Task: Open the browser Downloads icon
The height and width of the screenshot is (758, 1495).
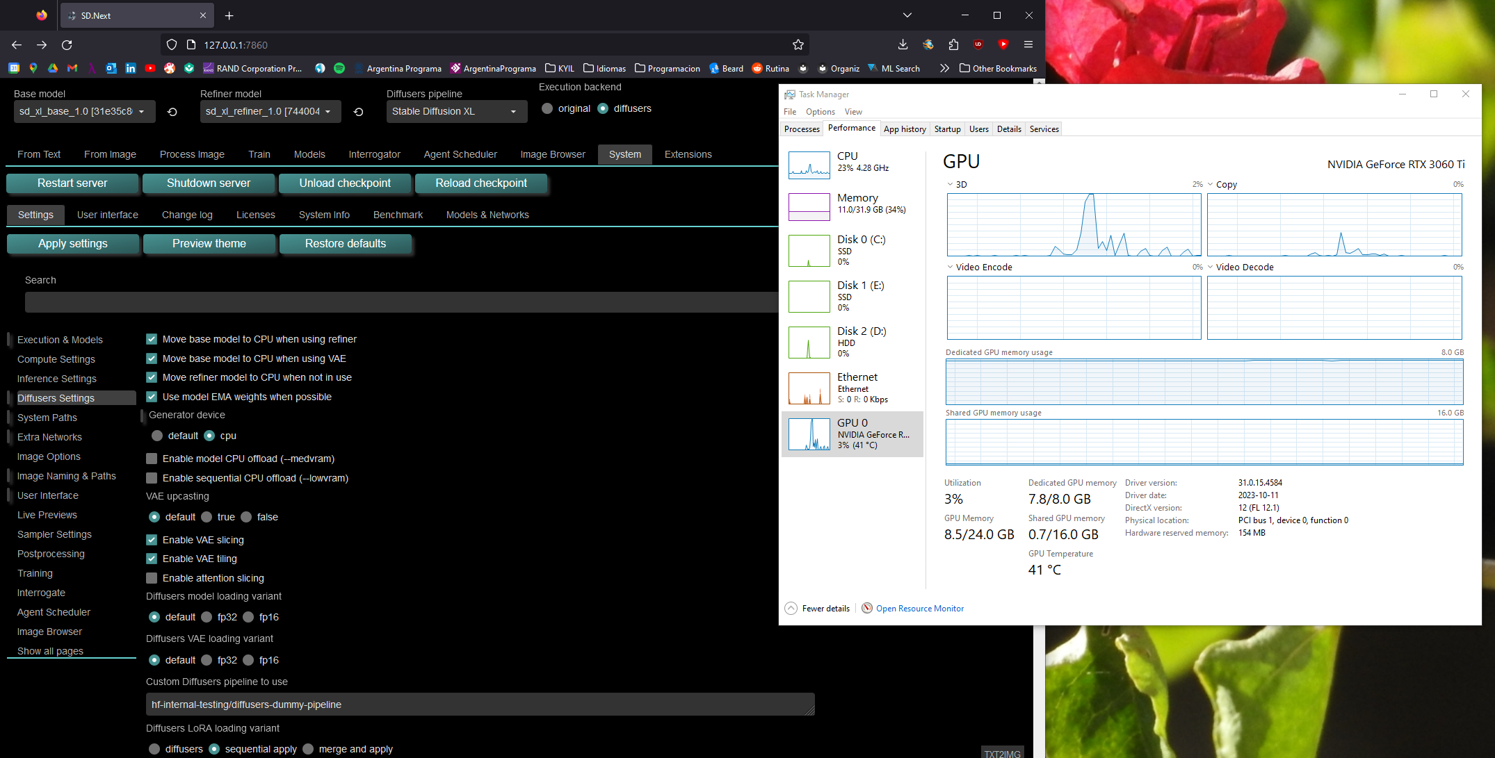Action: point(903,44)
